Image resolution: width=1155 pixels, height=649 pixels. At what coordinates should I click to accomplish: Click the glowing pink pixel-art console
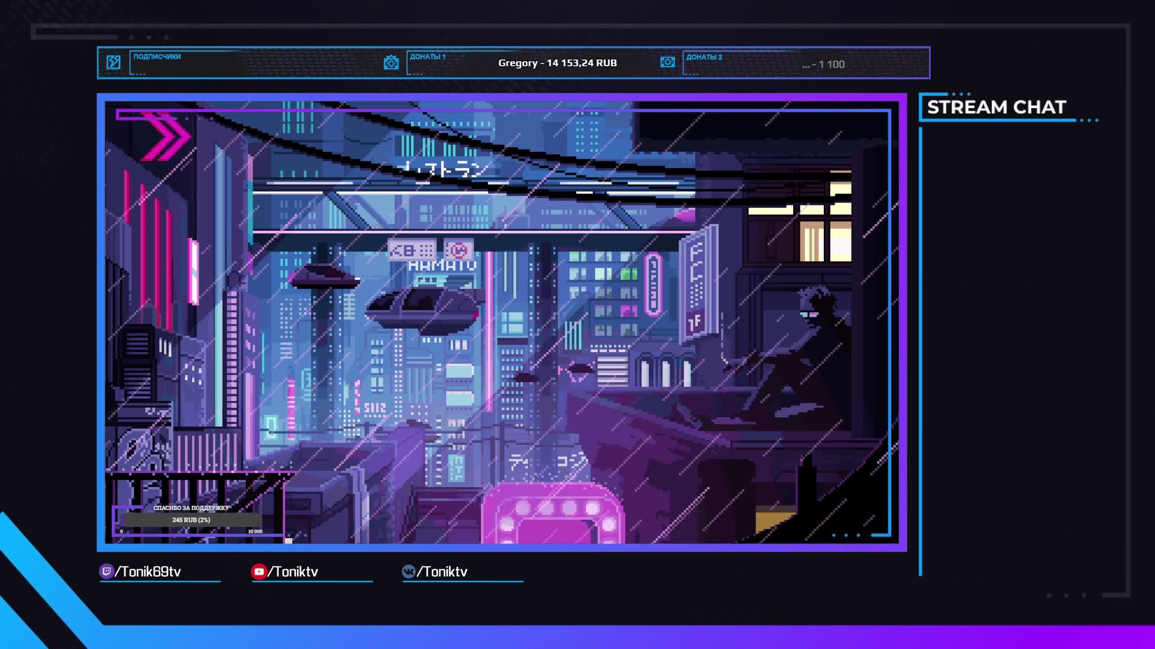tap(553, 514)
